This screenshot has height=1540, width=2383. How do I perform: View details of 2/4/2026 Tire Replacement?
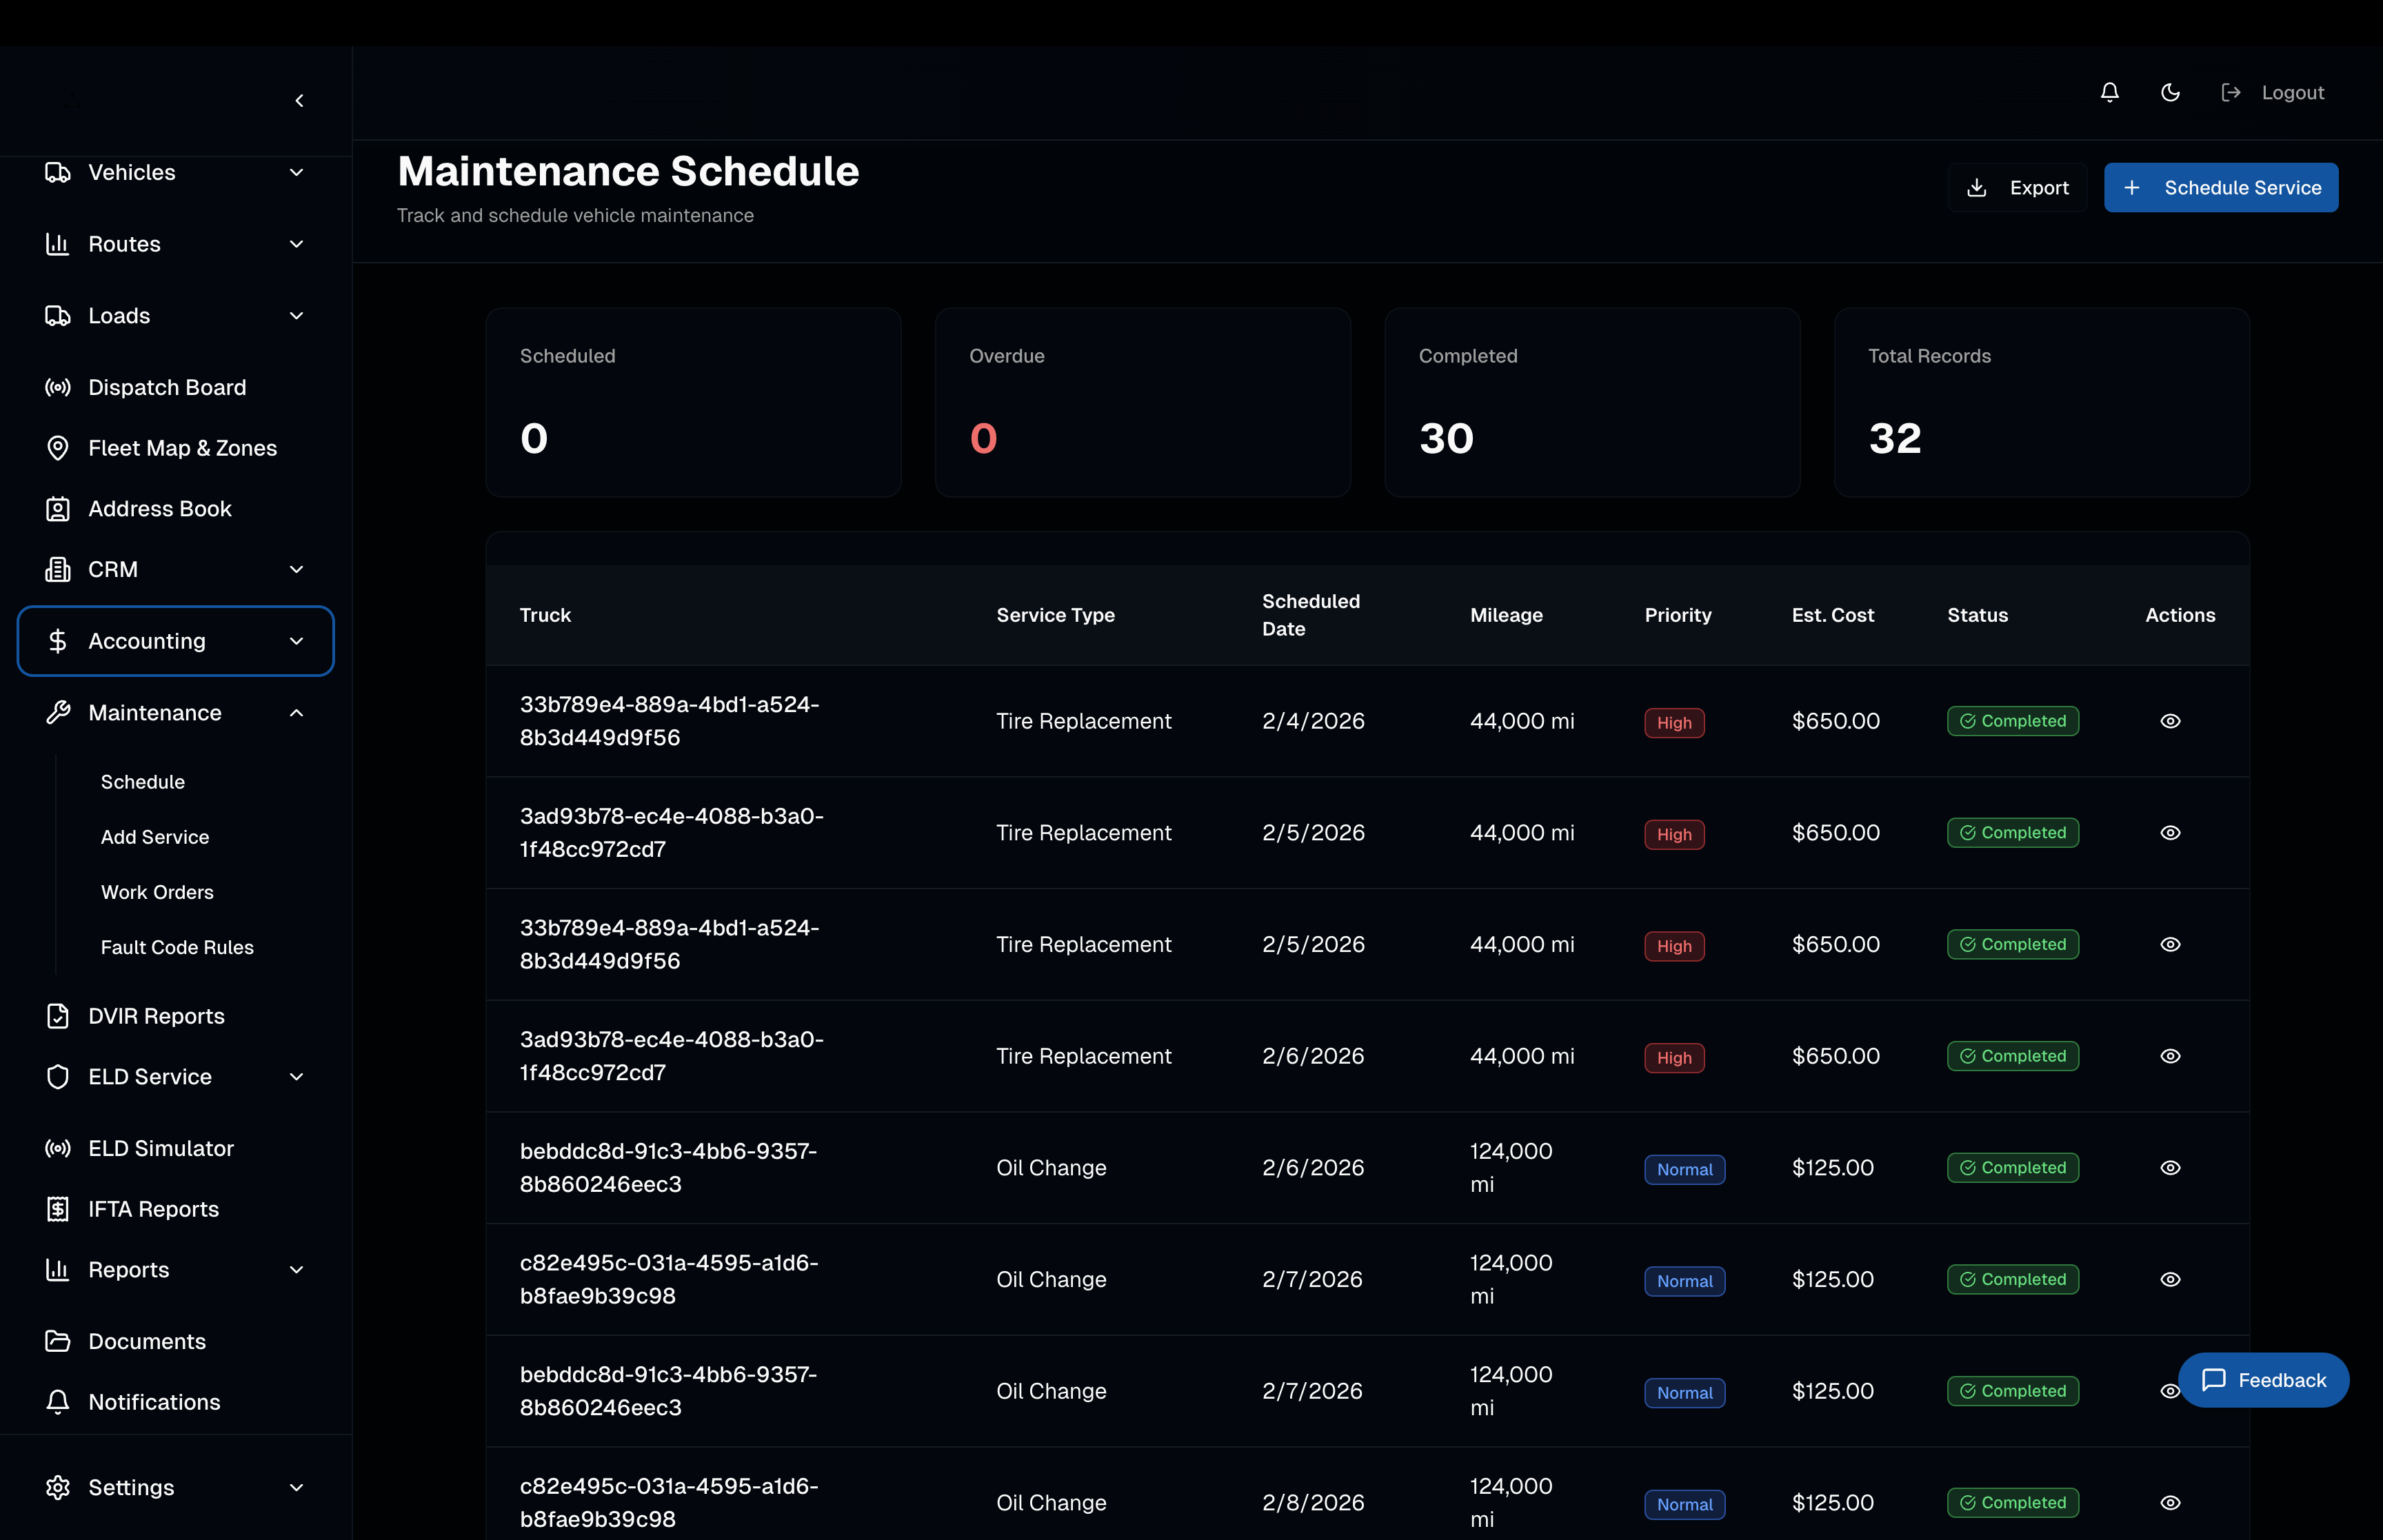[x=2169, y=721]
